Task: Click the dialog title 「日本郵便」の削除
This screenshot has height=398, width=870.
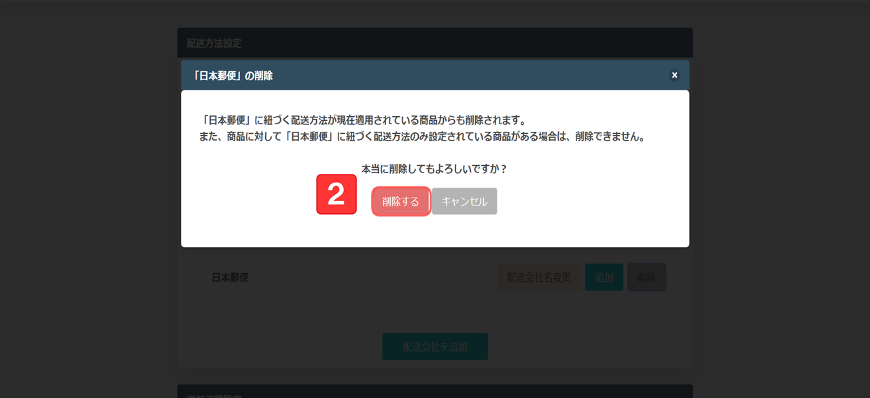Action: click(x=232, y=76)
